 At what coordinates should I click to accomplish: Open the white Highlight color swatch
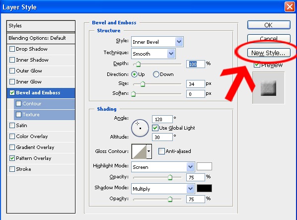[204, 166]
